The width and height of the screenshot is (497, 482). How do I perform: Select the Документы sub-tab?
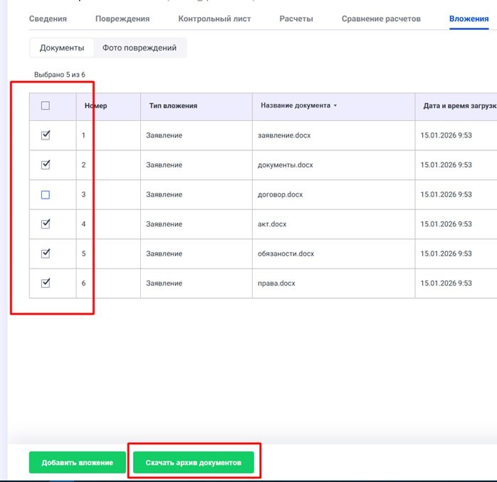pos(62,48)
